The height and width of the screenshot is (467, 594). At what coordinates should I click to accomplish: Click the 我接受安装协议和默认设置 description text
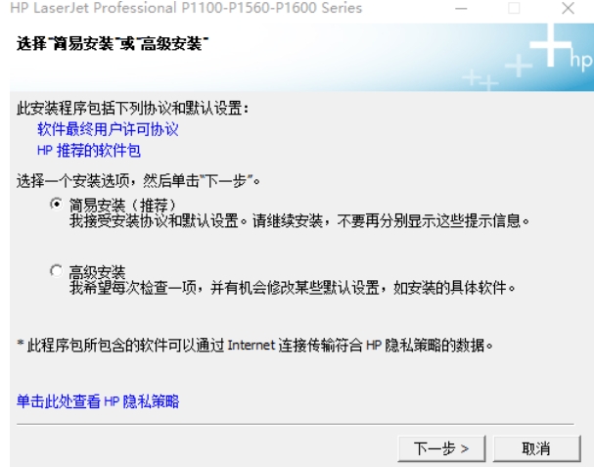tap(299, 220)
